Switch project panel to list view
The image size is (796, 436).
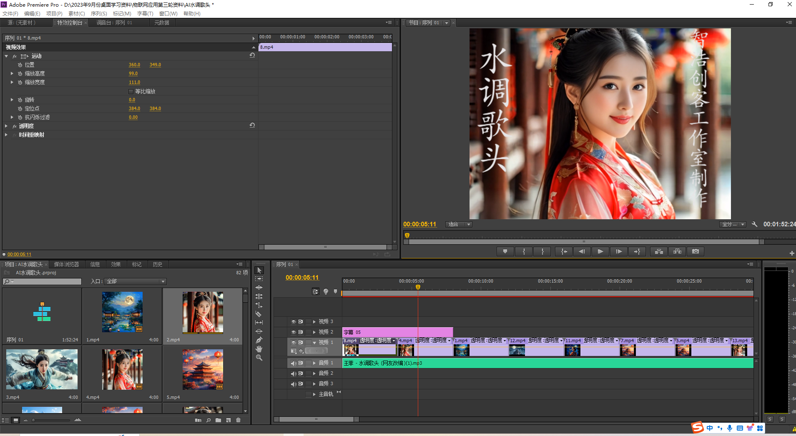[x=5, y=420]
